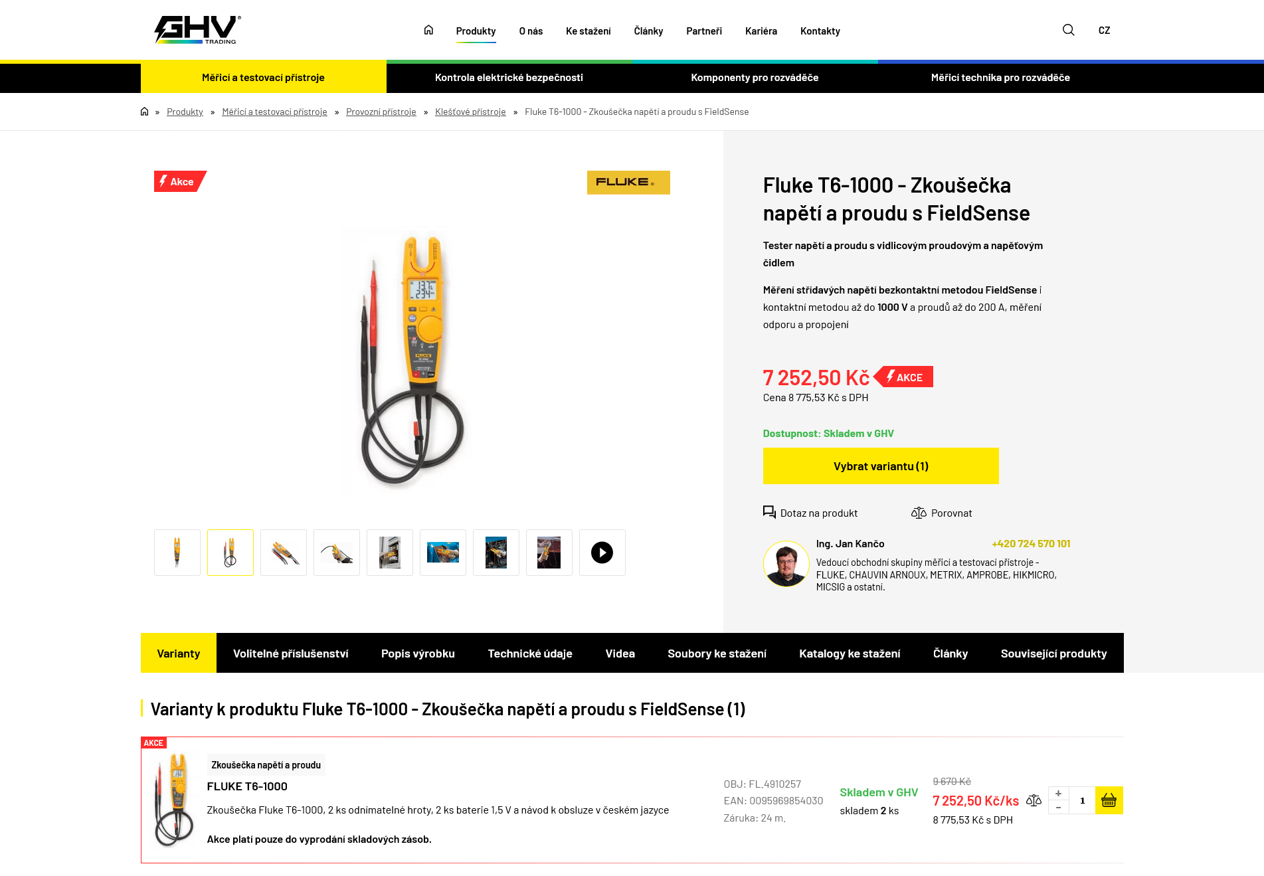
Task: Go to homepage via house icon in navbar
Action: pyautogui.click(x=428, y=30)
